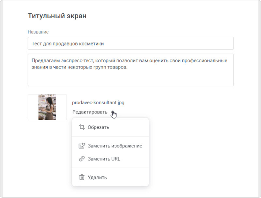The width and height of the screenshot is (261, 198).
Task: Click the replace image icon in menu
Action: [82, 146]
